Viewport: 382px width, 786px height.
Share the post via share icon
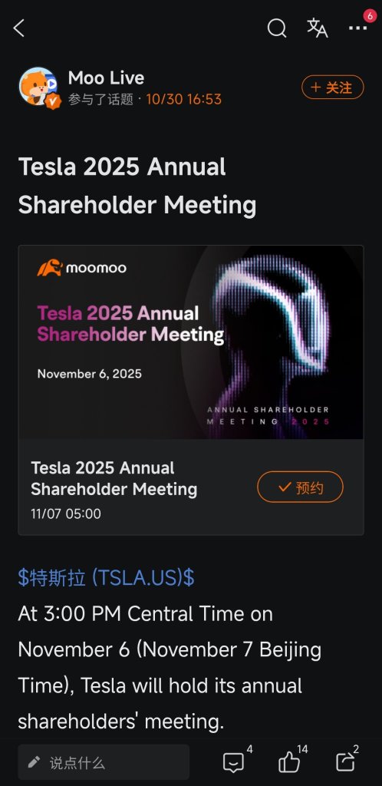345,762
